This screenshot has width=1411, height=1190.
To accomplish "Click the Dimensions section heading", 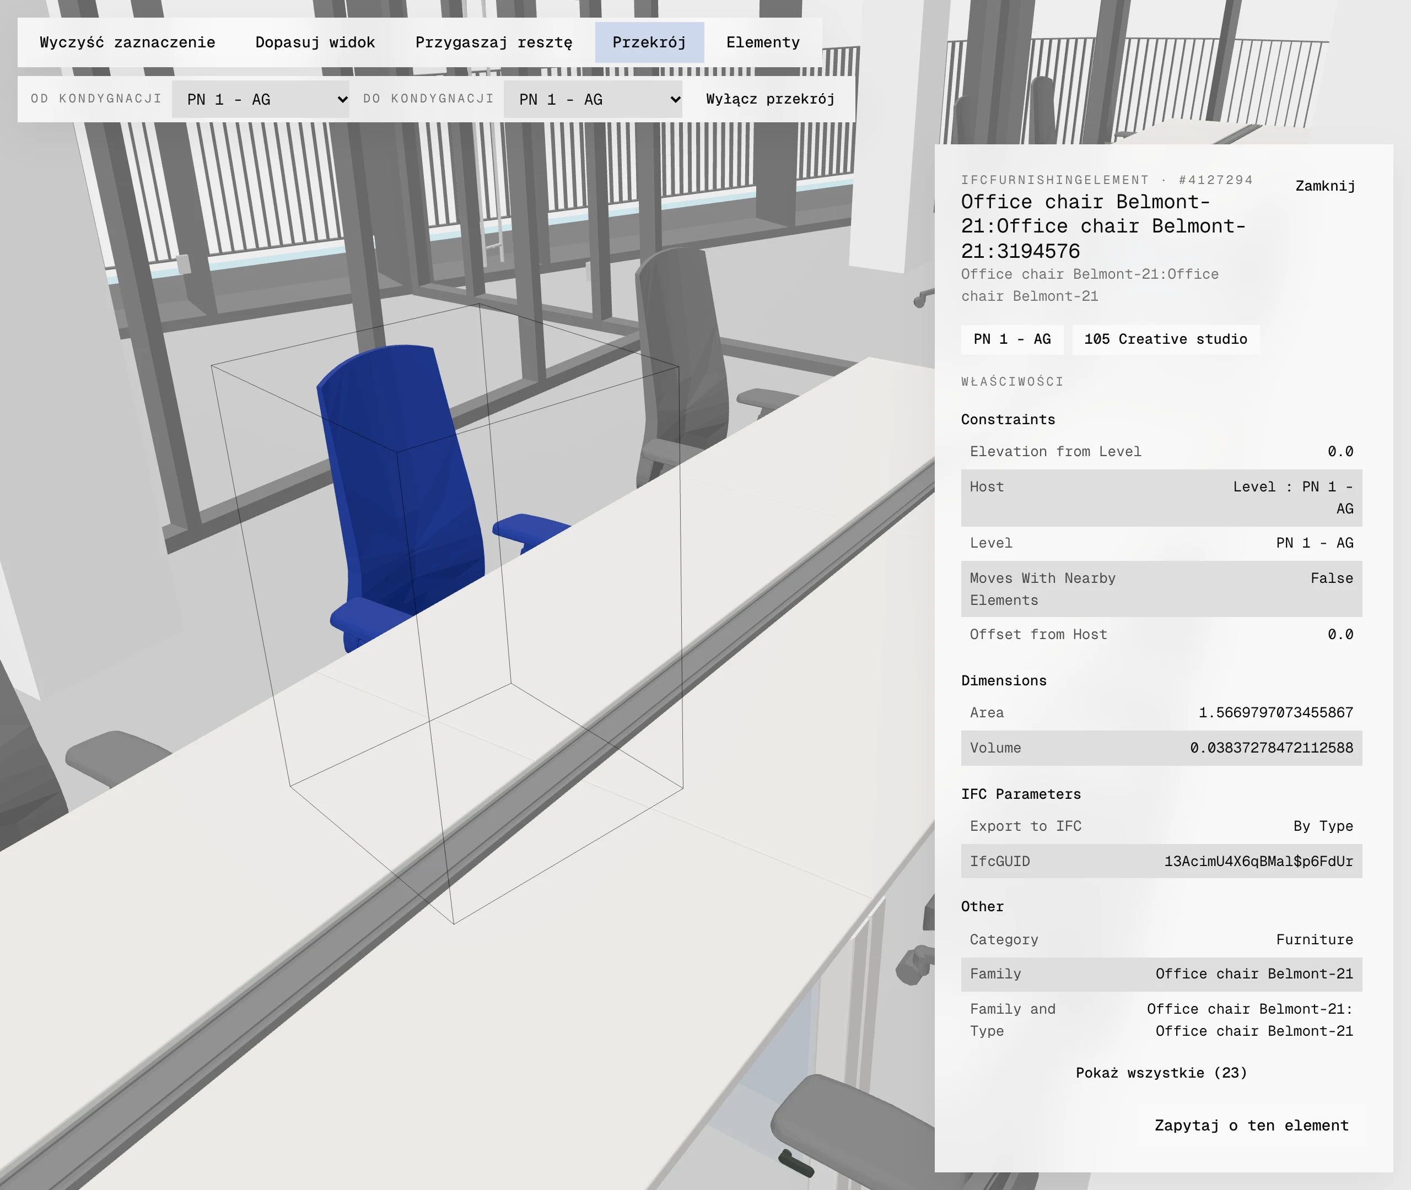I will coord(1004,681).
